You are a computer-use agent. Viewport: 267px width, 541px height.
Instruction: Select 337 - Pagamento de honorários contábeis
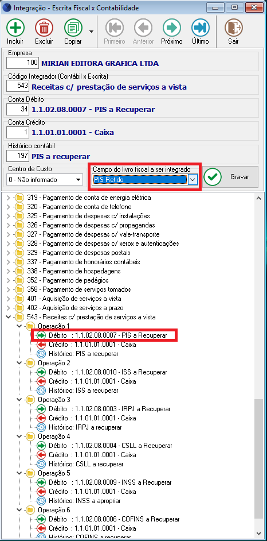(x=84, y=262)
